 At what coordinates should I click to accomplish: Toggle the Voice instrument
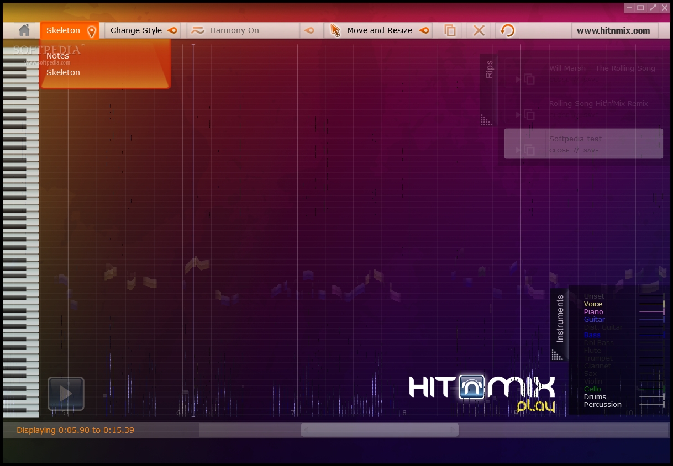593,304
